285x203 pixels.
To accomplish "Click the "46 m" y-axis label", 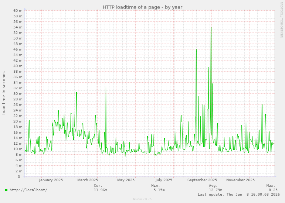I will pos(18,49).
